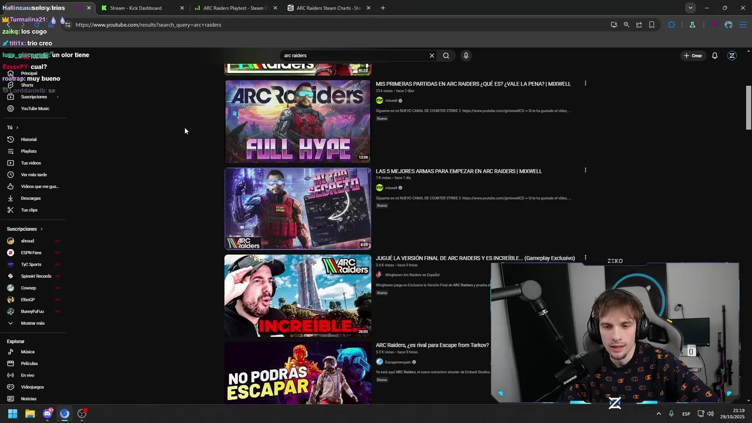752x423 pixels.
Task: Open the BunnyFuFuu channel subscription
Action: pos(32,311)
